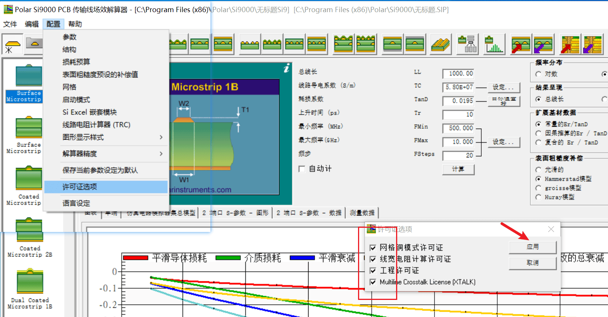
Task: Open Si Excel 嵌套模块 menu entry
Action: click(106, 112)
